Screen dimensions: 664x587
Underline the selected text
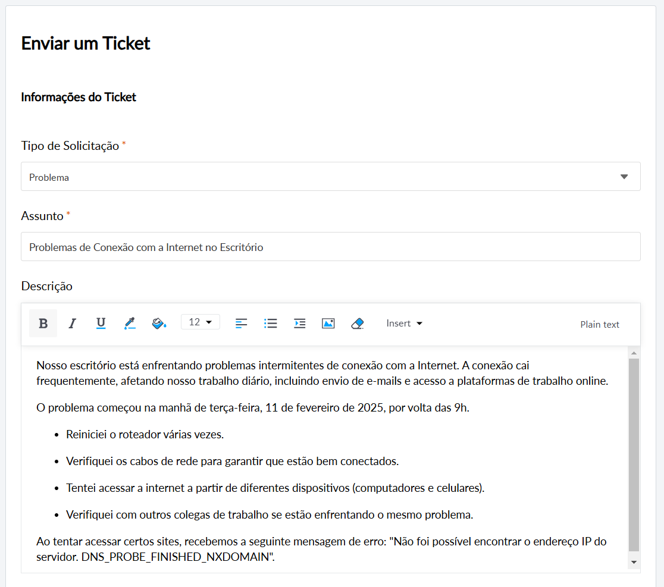click(x=101, y=324)
